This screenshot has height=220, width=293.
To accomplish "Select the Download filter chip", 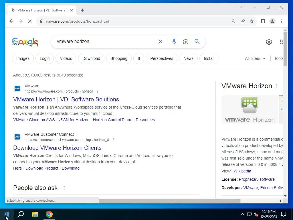I will pyautogui.click(x=91, y=58).
